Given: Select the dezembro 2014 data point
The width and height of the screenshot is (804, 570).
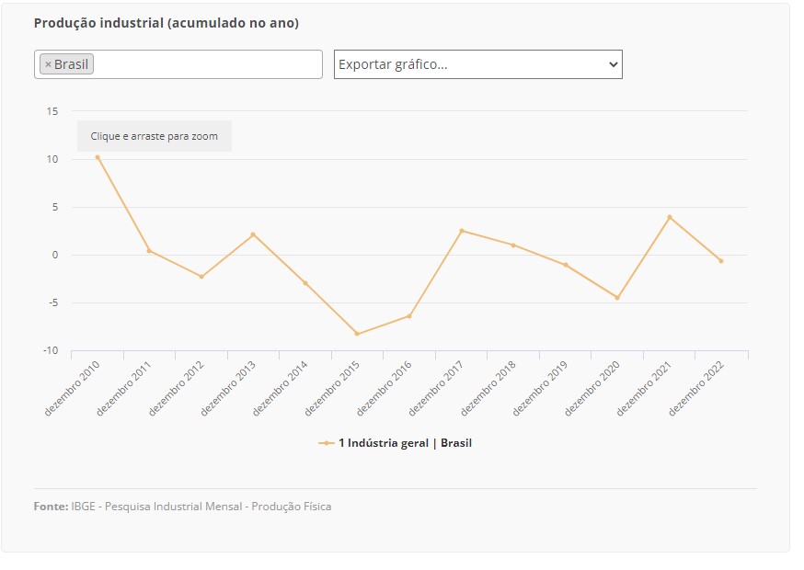Looking at the screenshot, I should (x=305, y=283).
